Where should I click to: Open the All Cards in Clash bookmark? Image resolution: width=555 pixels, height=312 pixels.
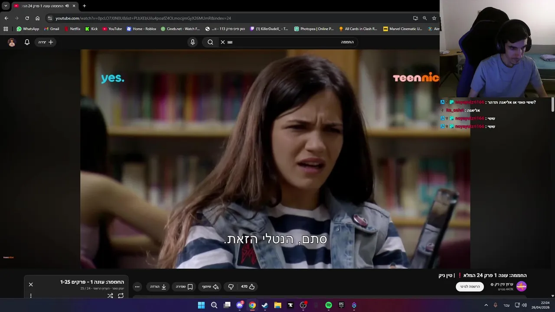(358, 29)
